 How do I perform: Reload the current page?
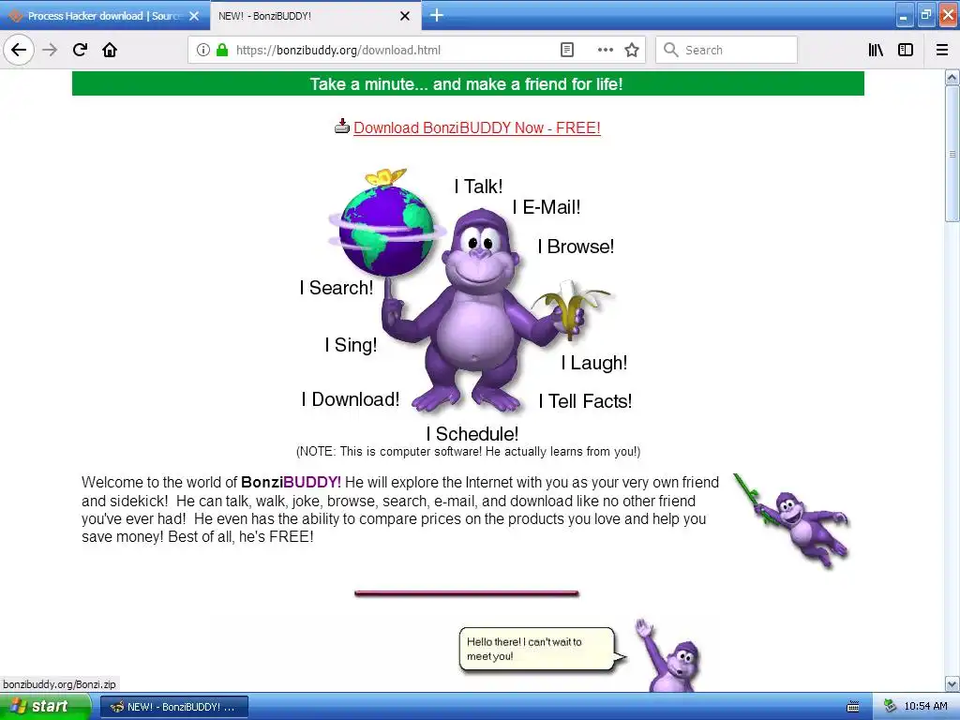coord(81,50)
